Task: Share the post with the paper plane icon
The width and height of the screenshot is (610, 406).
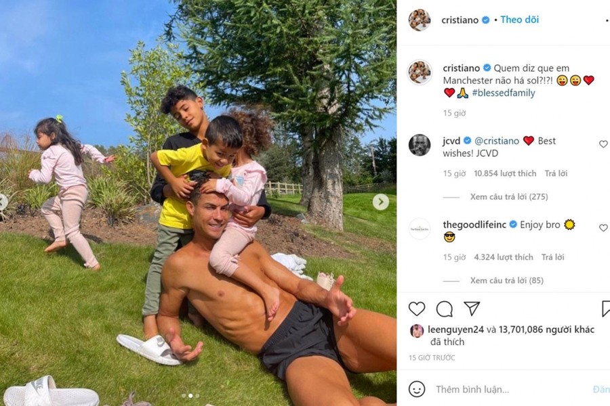Action: [472, 309]
